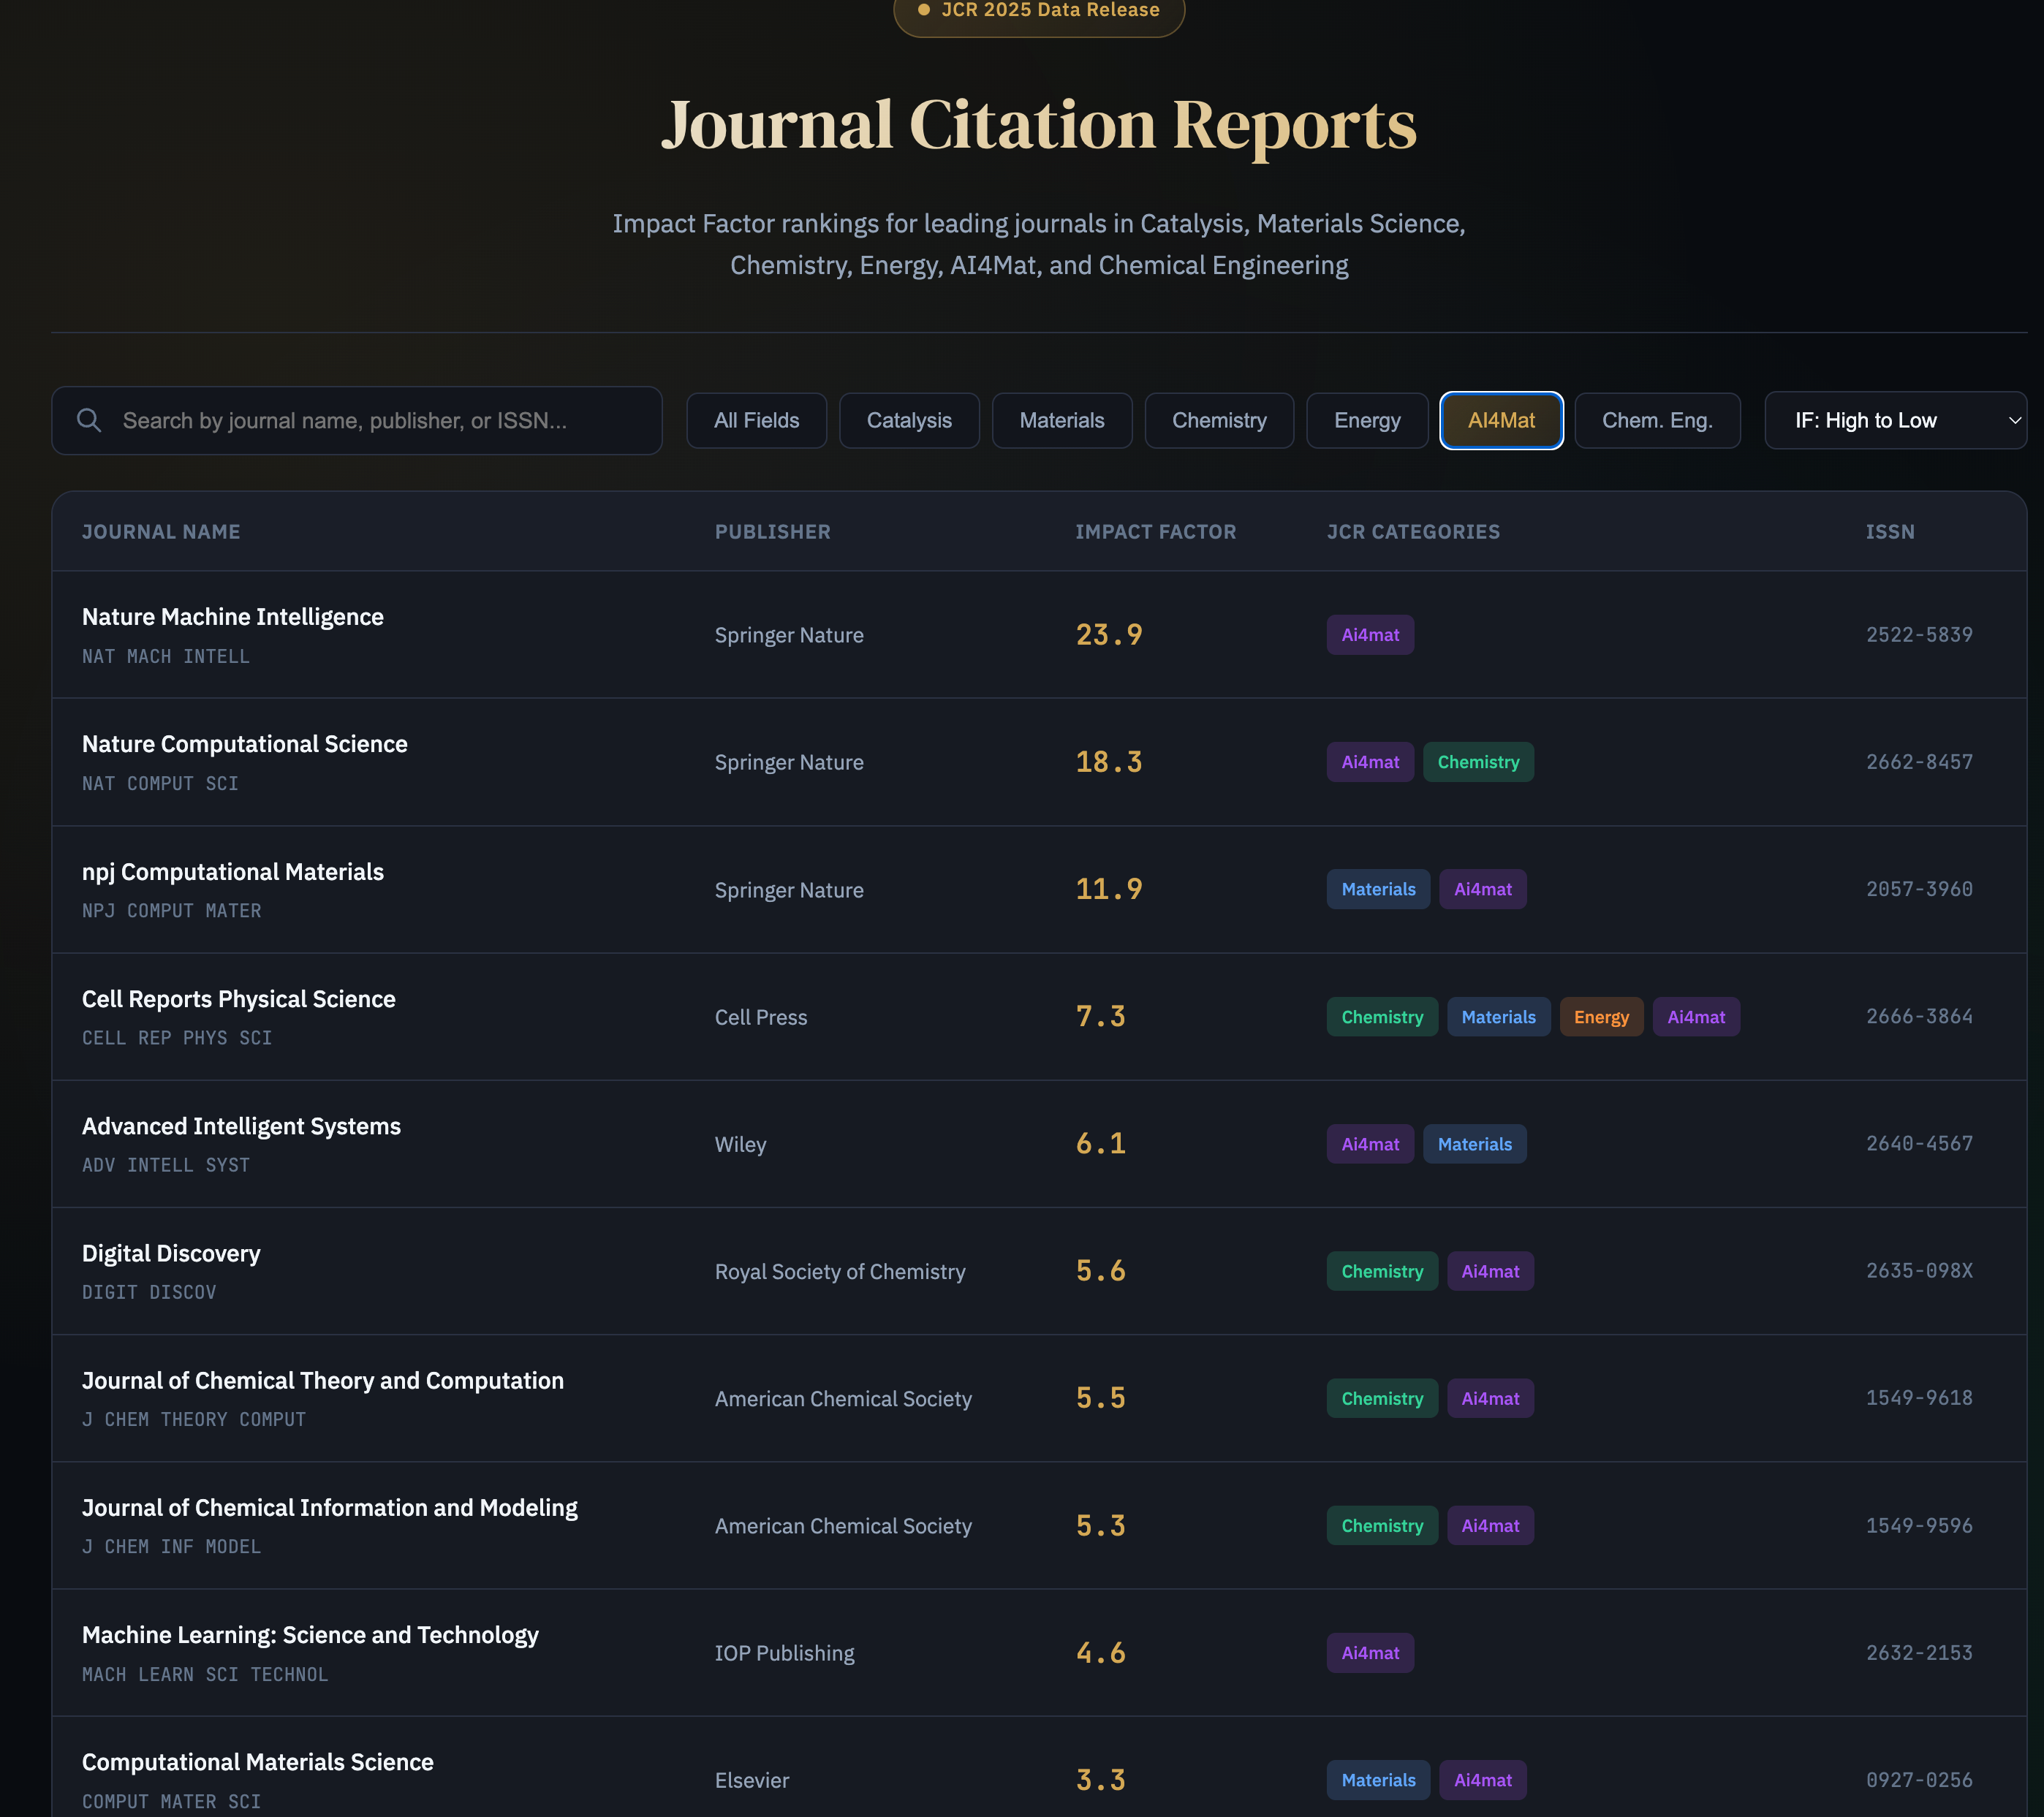2044x1817 pixels.
Task: Select the Energy tag on Cell Reports Physical Science
Action: [1601, 1016]
